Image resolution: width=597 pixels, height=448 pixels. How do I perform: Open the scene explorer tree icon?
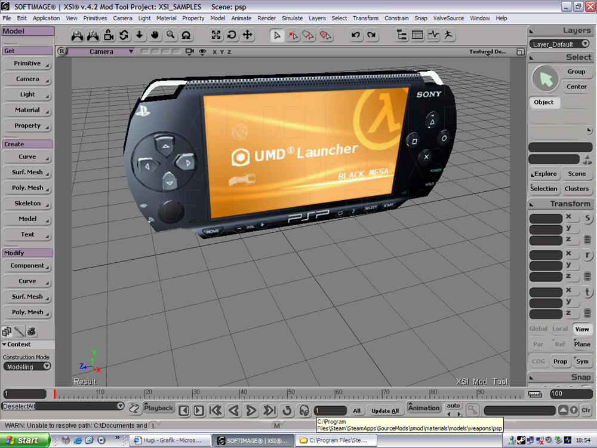coord(401,35)
